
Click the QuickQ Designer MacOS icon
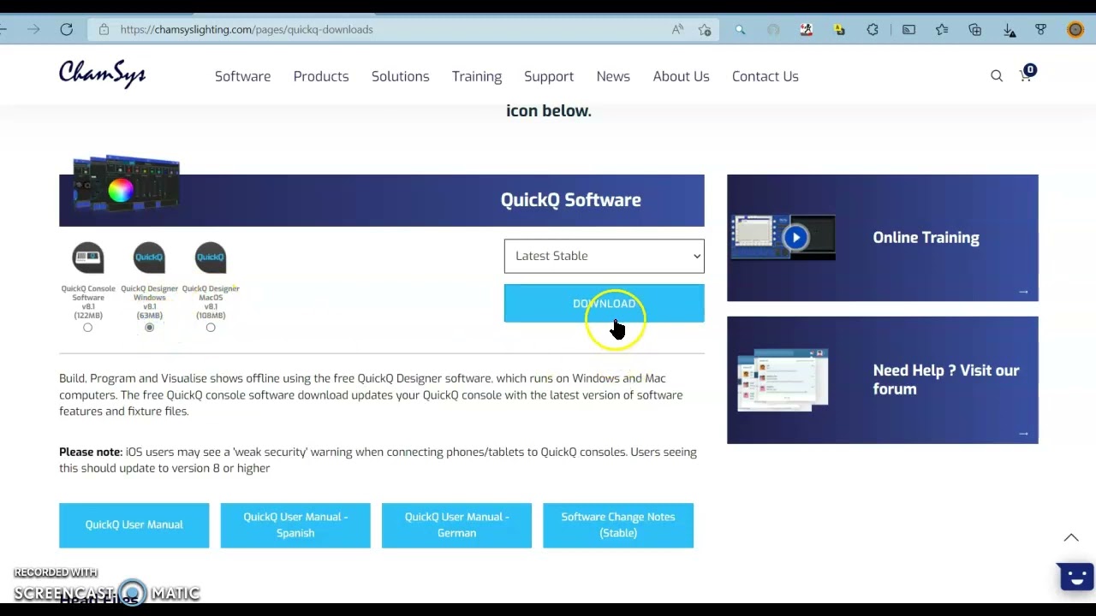pos(211,257)
